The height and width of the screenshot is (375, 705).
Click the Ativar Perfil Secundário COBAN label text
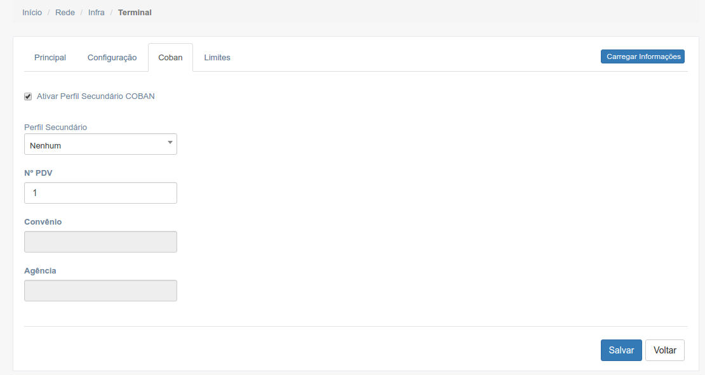(95, 96)
